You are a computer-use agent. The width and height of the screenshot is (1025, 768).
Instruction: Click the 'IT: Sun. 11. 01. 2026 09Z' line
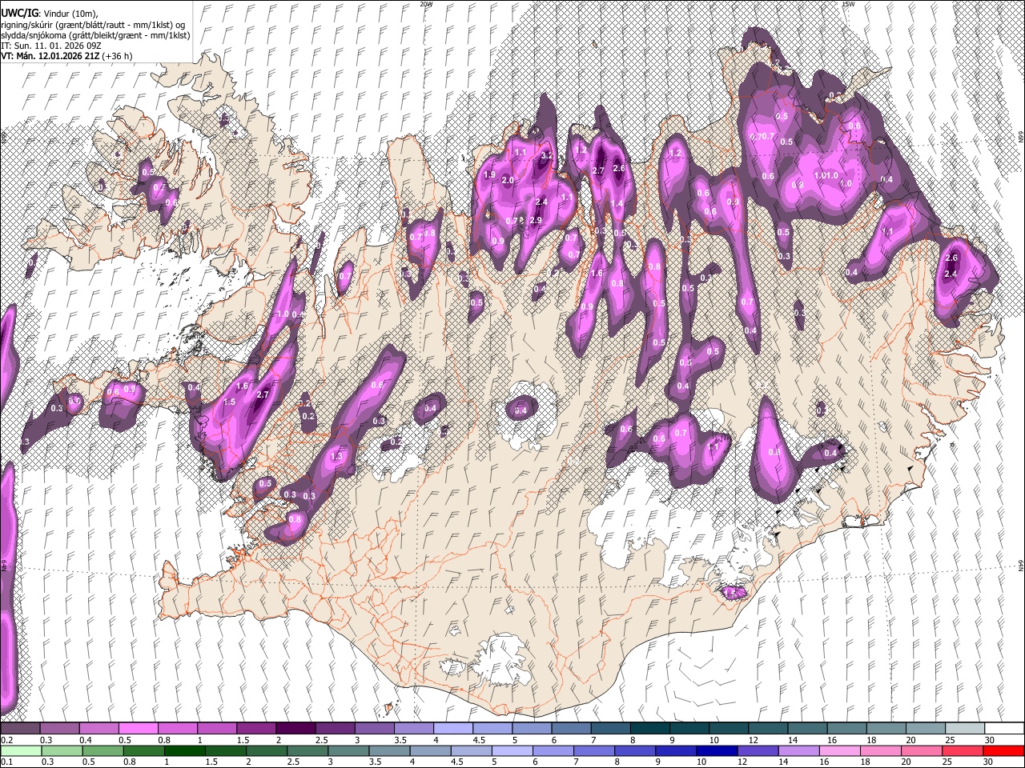point(52,46)
